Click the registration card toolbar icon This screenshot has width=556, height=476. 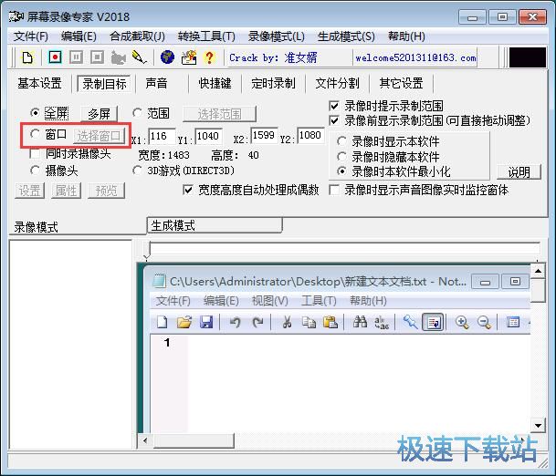(x=189, y=57)
